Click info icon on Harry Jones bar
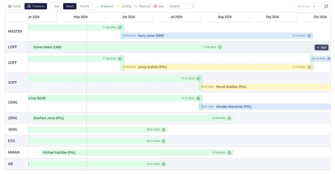Image resolution: width=335 pixels, height=174 pixels. [309, 36]
